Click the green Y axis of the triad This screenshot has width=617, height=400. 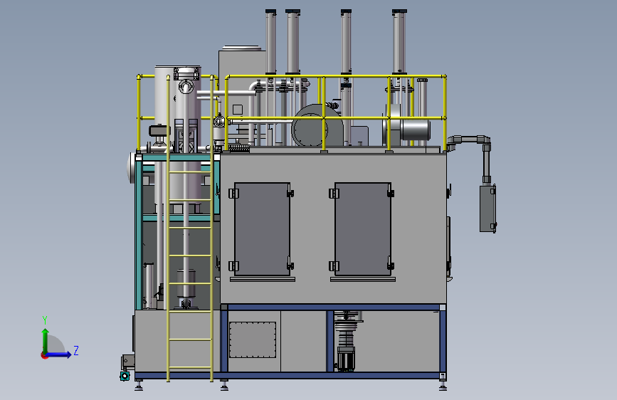tap(46, 340)
